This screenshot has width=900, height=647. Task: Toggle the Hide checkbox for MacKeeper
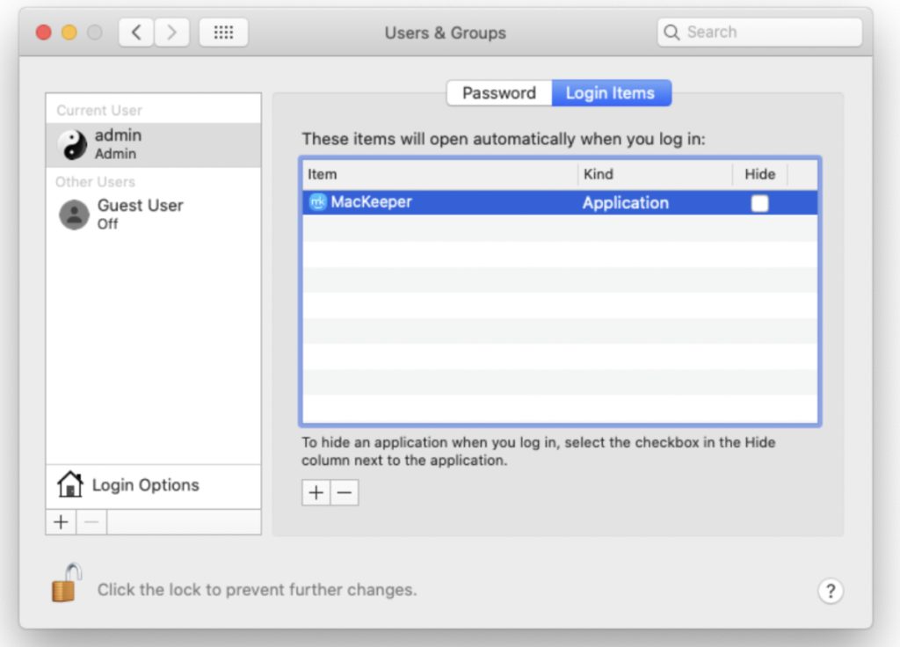759,203
